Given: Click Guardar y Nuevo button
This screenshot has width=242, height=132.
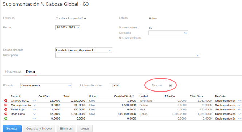Looking at the screenshot, I should point(39,129).
